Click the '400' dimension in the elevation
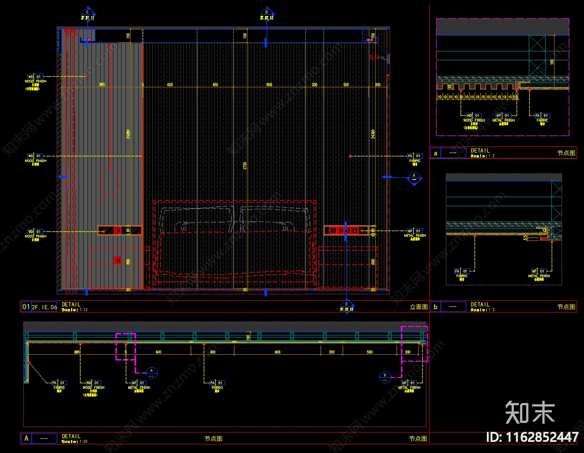The height and width of the screenshot is (453, 584). (x=215, y=85)
